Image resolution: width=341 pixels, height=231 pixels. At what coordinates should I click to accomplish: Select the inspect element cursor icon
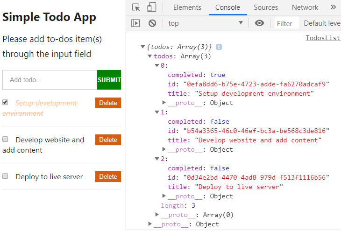(x=136, y=7)
